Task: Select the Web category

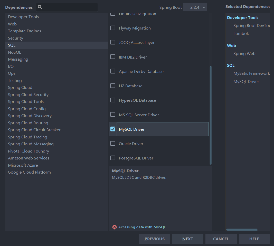Action: pos(57,24)
